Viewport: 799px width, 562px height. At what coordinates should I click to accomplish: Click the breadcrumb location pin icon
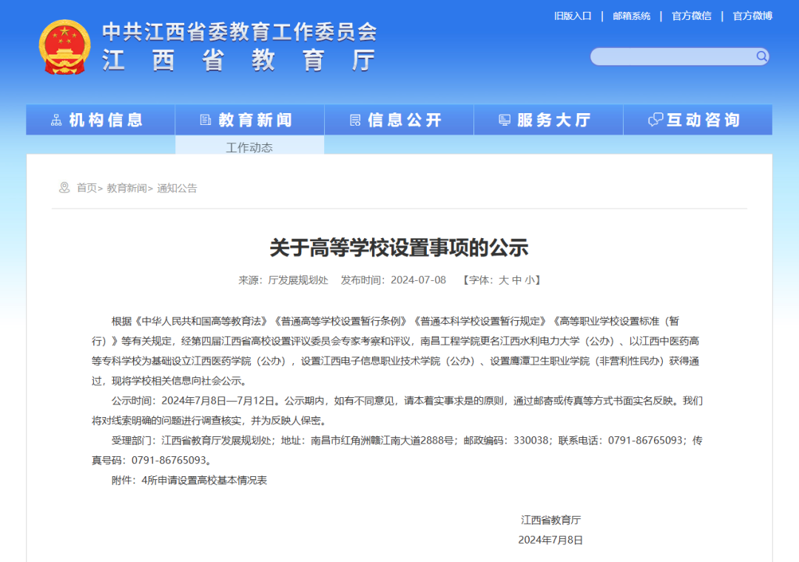pyautogui.click(x=63, y=188)
